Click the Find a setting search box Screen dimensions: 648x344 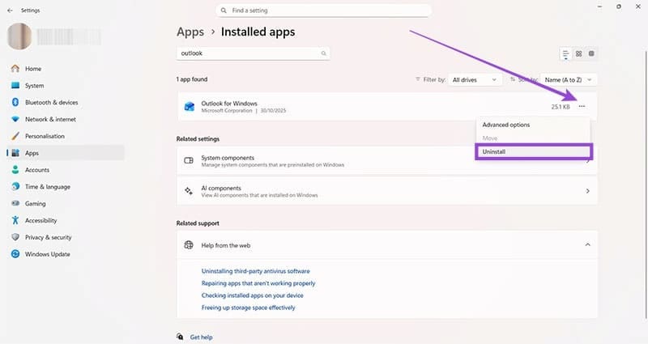tap(324, 11)
